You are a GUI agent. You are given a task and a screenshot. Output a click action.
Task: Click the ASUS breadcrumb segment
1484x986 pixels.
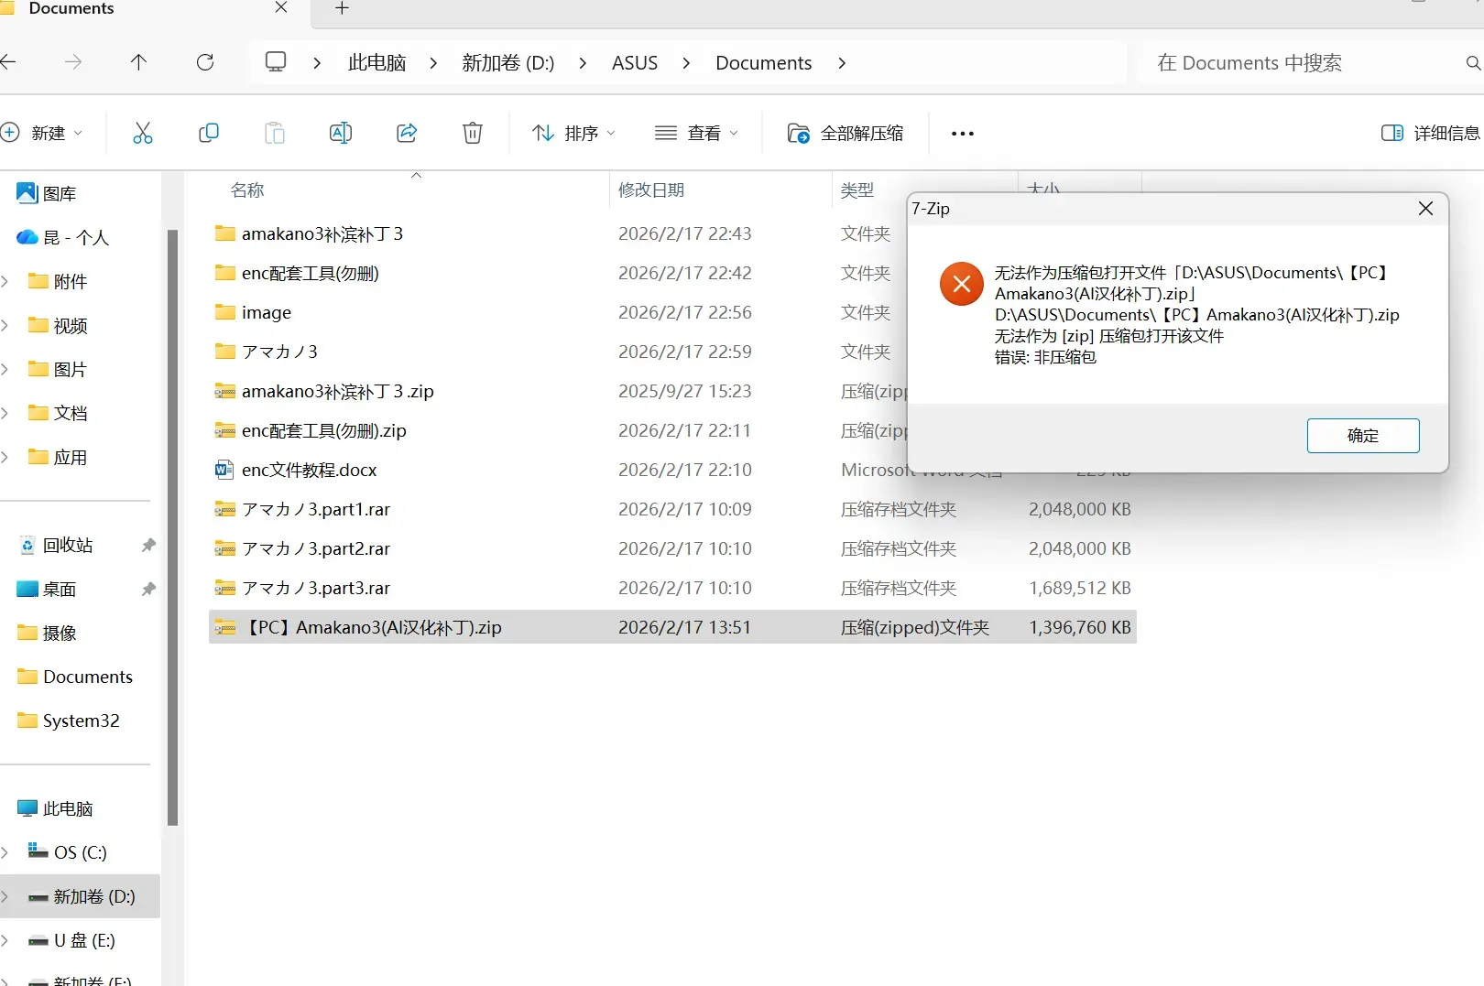click(x=635, y=63)
